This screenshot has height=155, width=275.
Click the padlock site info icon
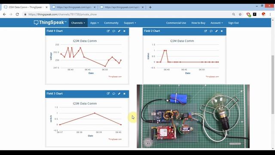[25, 14]
